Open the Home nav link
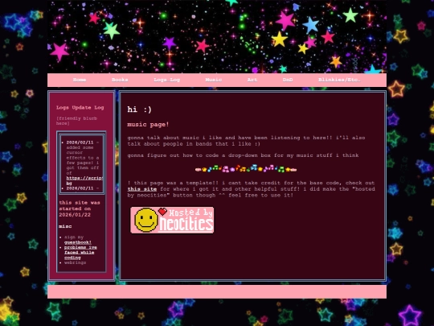434x326 pixels. coord(80,80)
